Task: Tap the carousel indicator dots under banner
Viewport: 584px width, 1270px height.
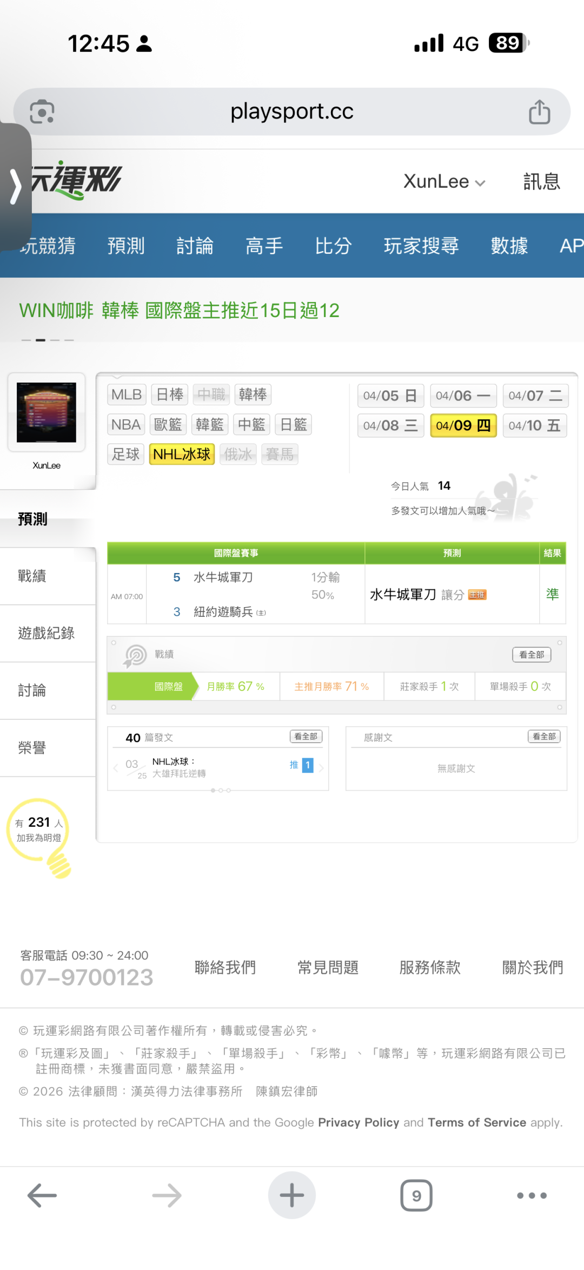Action: click(47, 340)
